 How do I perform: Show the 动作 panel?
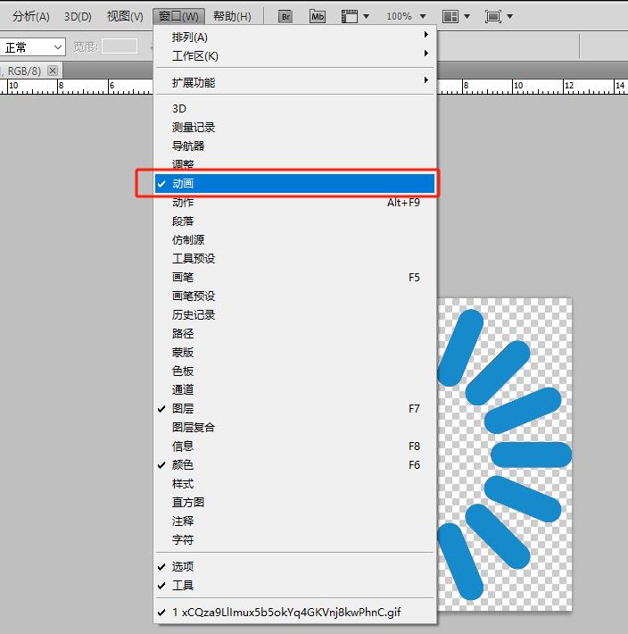pyautogui.click(x=294, y=202)
